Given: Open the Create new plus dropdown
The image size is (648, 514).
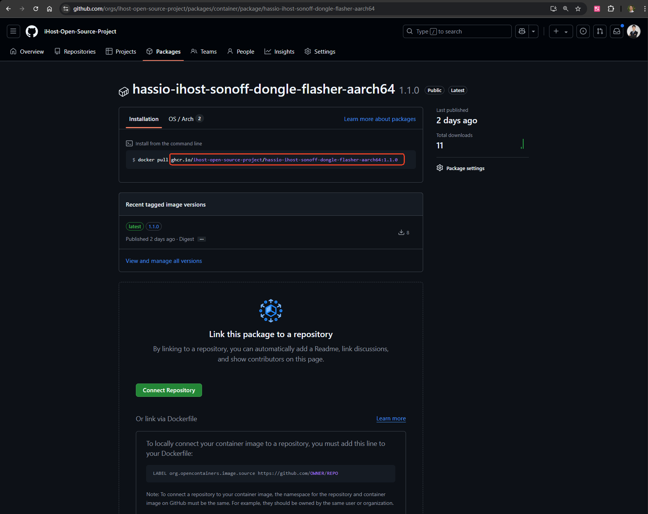Looking at the screenshot, I should 561,31.
